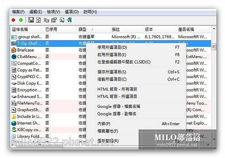The width and height of the screenshot is (225, 158).
Task: Click the find magnifier toolbar icon
Action: point(62,20)
